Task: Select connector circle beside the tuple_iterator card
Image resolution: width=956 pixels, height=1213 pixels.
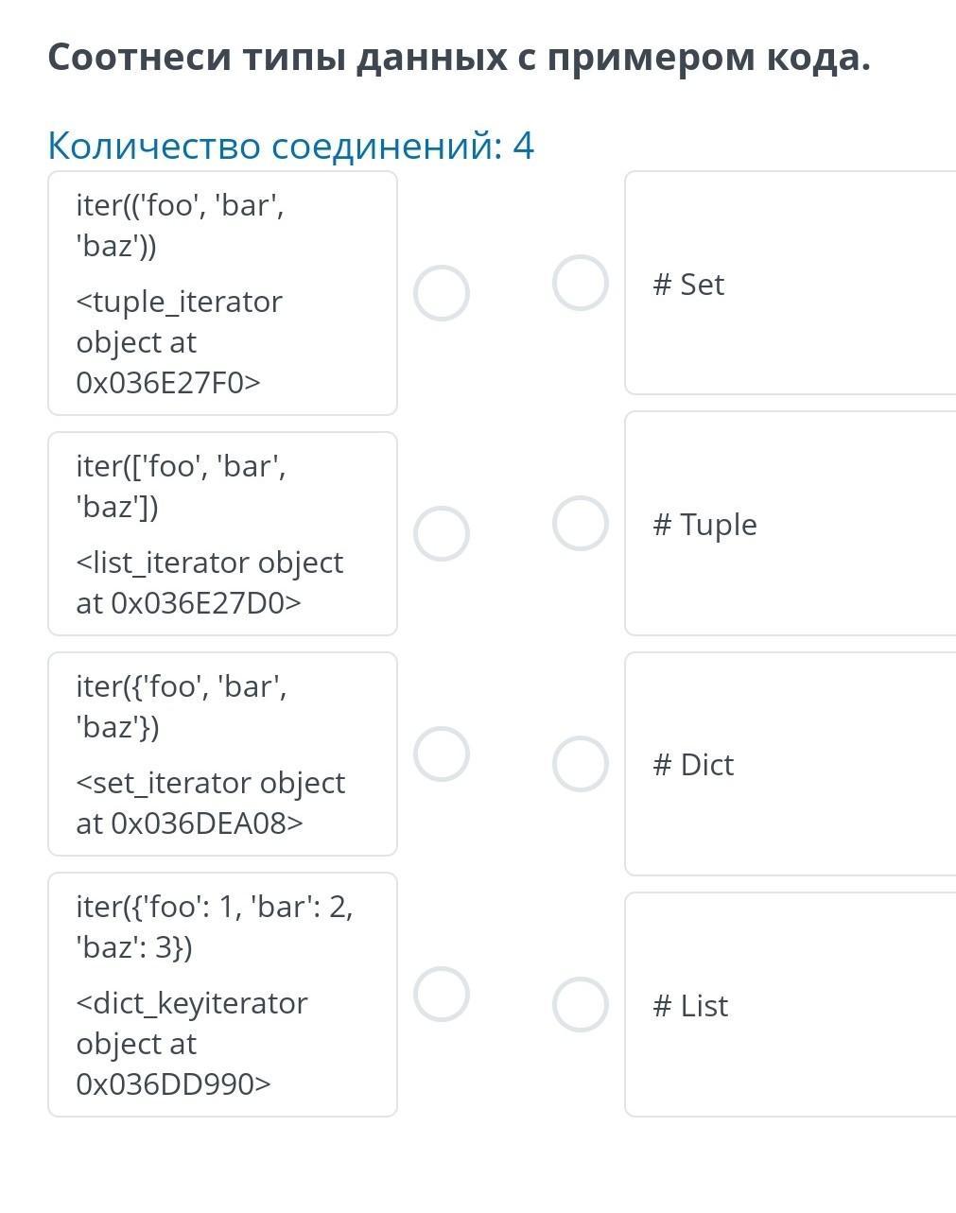Action: click(x=442, y=293)
